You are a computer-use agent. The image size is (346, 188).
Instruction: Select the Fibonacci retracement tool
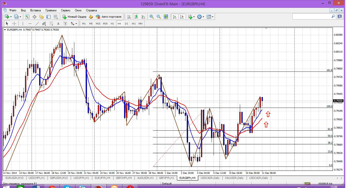(x=51, y=23)
